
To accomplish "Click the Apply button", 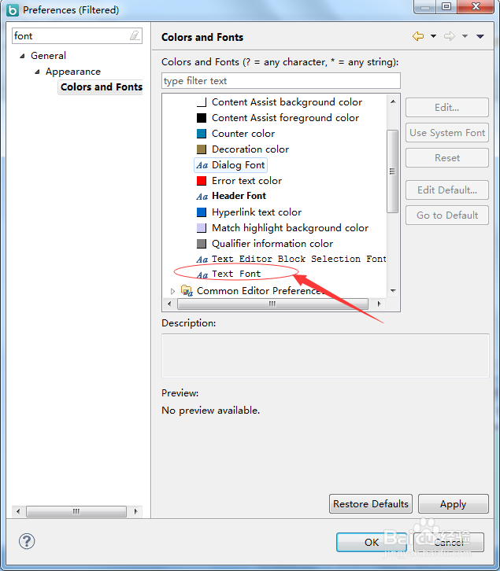I will pos(453,503).
